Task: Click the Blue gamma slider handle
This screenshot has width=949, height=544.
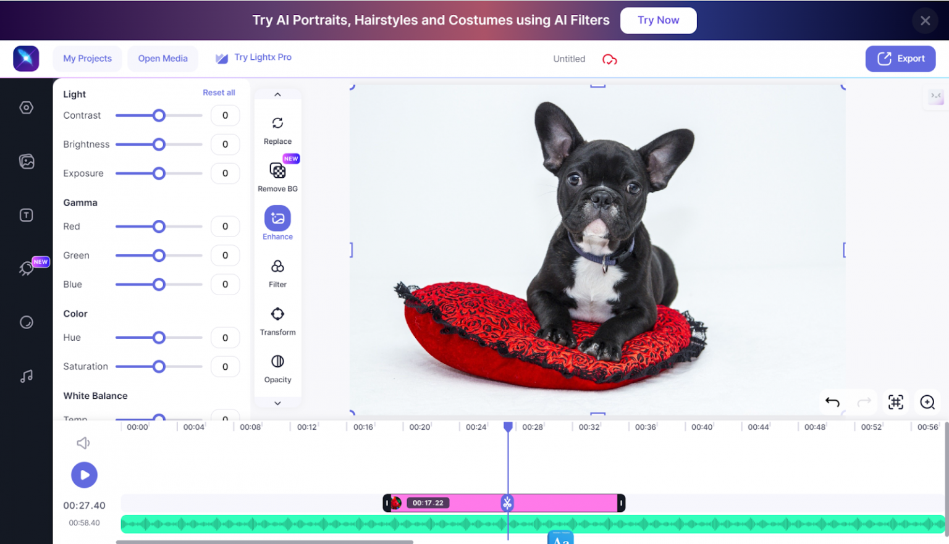Action: point(159,285)
